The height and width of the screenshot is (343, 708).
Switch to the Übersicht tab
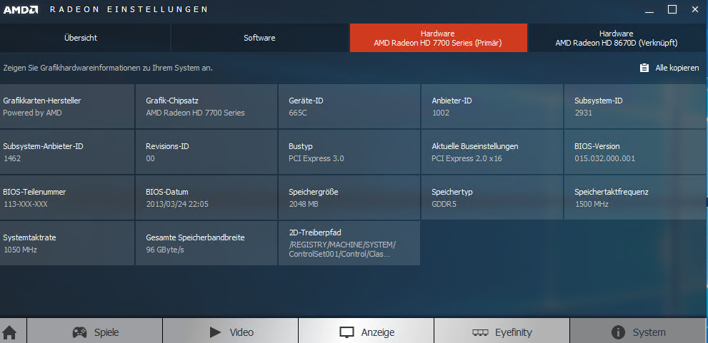(x=85, y=38)
